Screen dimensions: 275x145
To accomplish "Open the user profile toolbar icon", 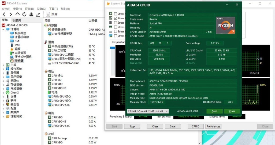I will pos(31,15).
